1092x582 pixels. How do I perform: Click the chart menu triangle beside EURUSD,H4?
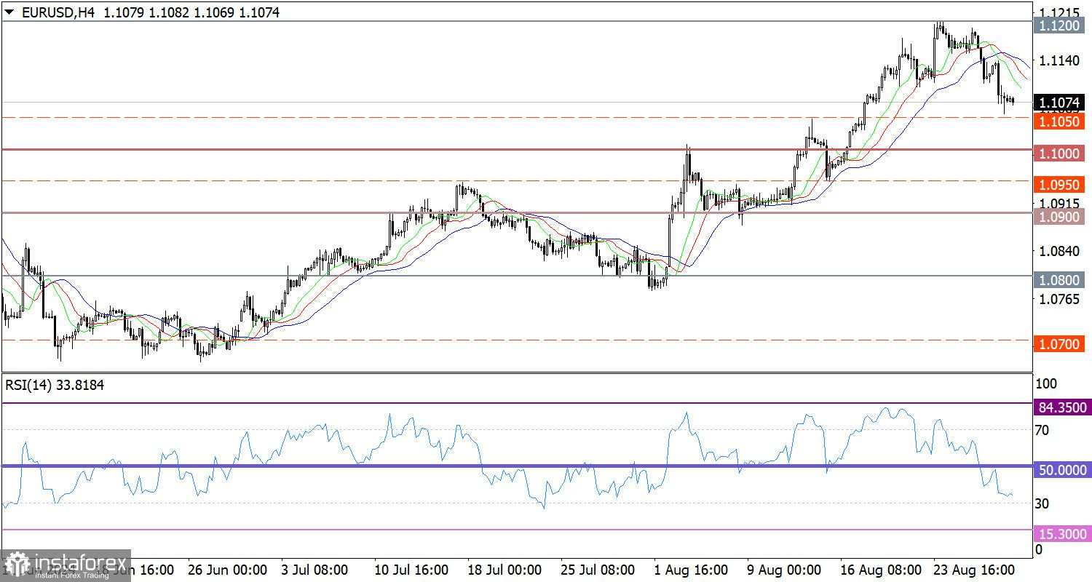pos(9,12)
